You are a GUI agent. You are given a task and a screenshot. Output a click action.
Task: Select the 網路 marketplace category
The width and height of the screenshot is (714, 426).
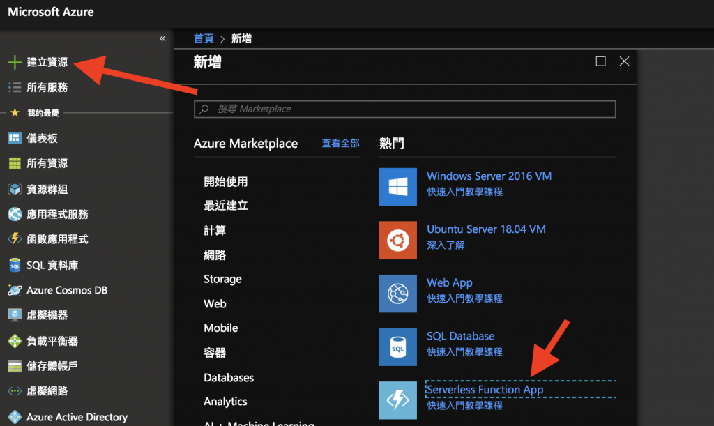pyautogui.click(x=215, y=255)
